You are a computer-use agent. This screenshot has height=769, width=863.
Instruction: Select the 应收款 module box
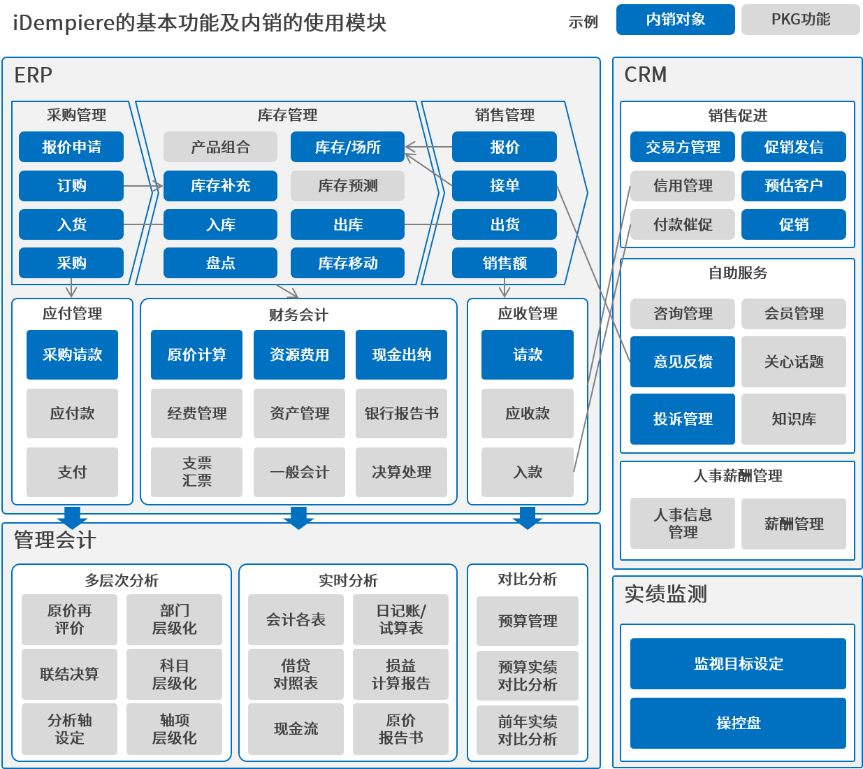528,414
